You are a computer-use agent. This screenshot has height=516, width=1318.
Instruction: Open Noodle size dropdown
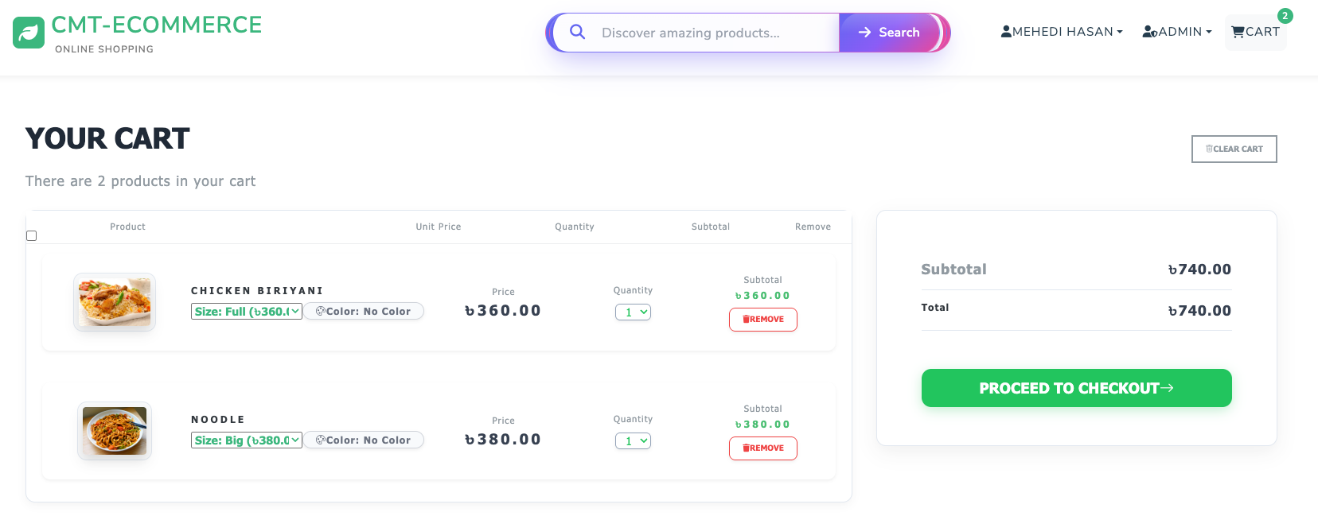[247, 440]
